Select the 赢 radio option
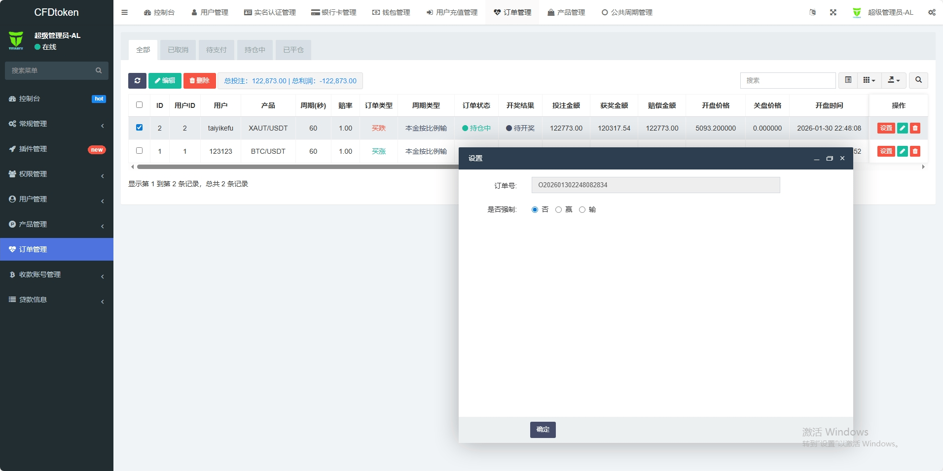Screen dimensions: 943x471 558,210
